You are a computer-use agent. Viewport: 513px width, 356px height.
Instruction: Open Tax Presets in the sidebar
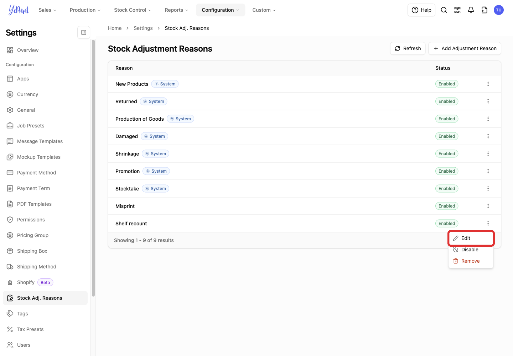pos(45,329)
